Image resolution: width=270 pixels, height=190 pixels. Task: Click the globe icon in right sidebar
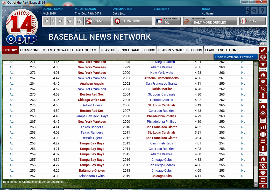point(263,57)
